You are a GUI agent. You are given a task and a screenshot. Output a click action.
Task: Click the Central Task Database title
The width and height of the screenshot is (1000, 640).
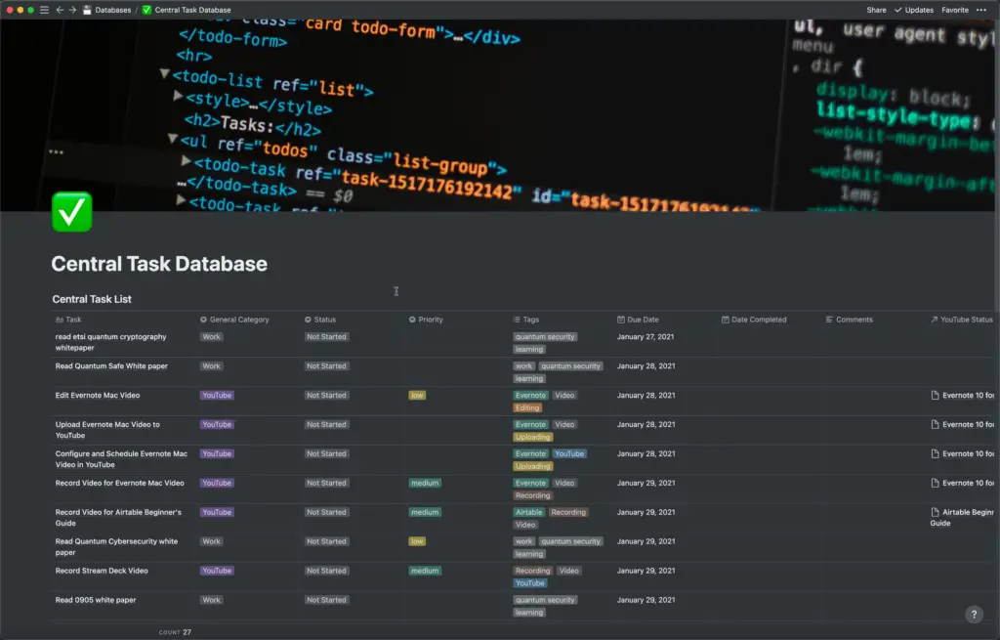pyautogui.click(x=159, y=264)
